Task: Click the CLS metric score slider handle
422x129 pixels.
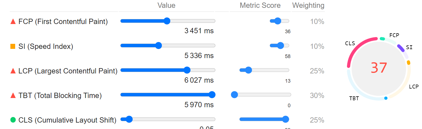Action: pos(286,119)
